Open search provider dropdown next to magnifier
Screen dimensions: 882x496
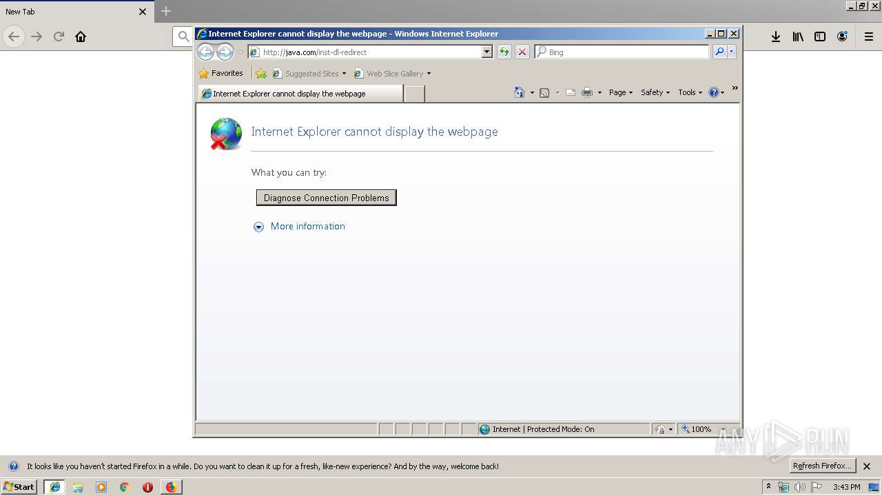pos(732,52)
